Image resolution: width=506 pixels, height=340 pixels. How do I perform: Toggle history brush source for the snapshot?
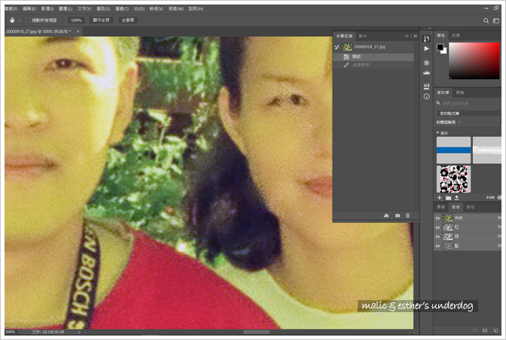[337, 47]
